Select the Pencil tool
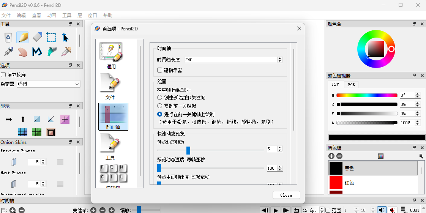426x213 pixels. click(22, 38)
